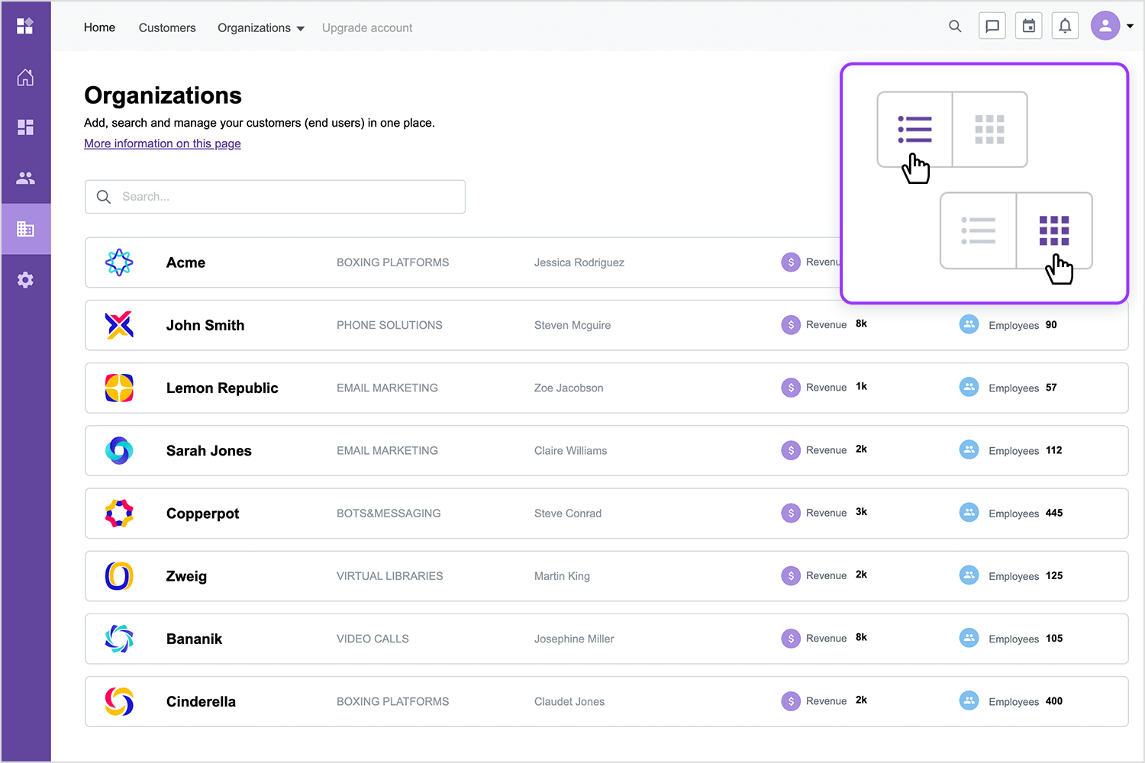
Task: Open the dashboard icon in the sidebar
Action: point(25,127)
